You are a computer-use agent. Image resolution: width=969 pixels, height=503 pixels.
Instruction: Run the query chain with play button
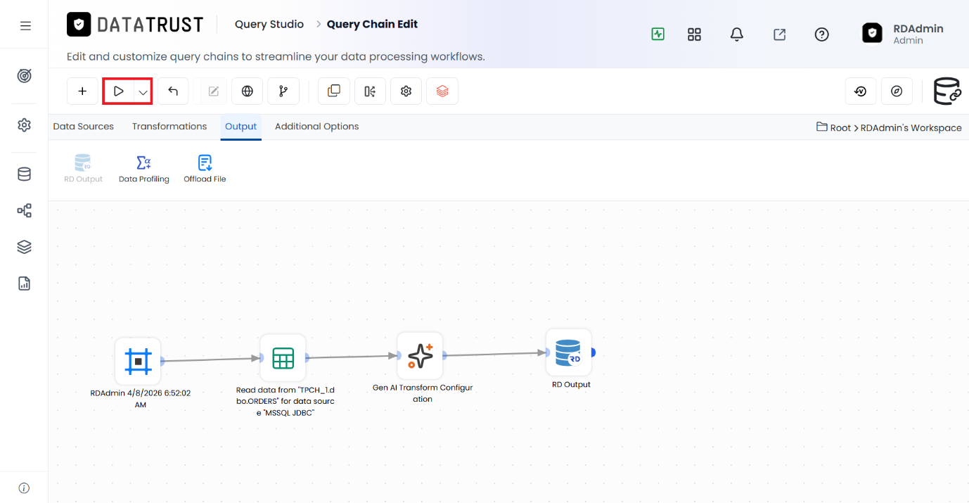click(x=119, y=91)
